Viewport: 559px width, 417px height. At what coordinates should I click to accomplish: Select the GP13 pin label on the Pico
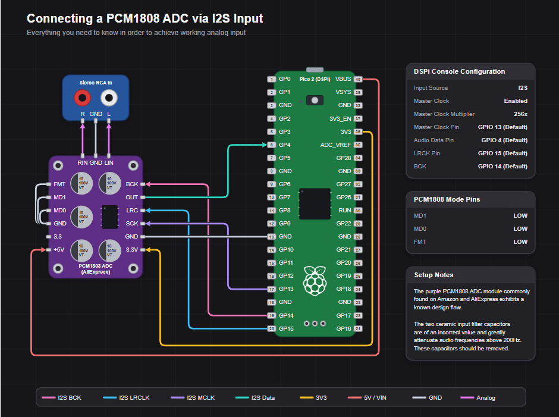click(286, 289)
